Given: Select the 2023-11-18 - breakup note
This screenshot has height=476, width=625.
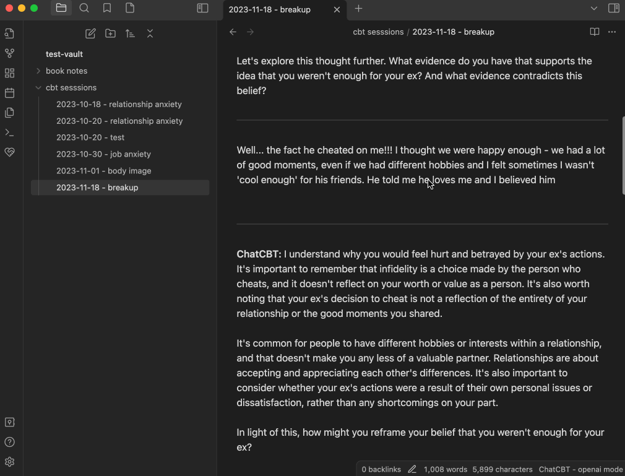Looking at the screenshot, I should 120,188.
